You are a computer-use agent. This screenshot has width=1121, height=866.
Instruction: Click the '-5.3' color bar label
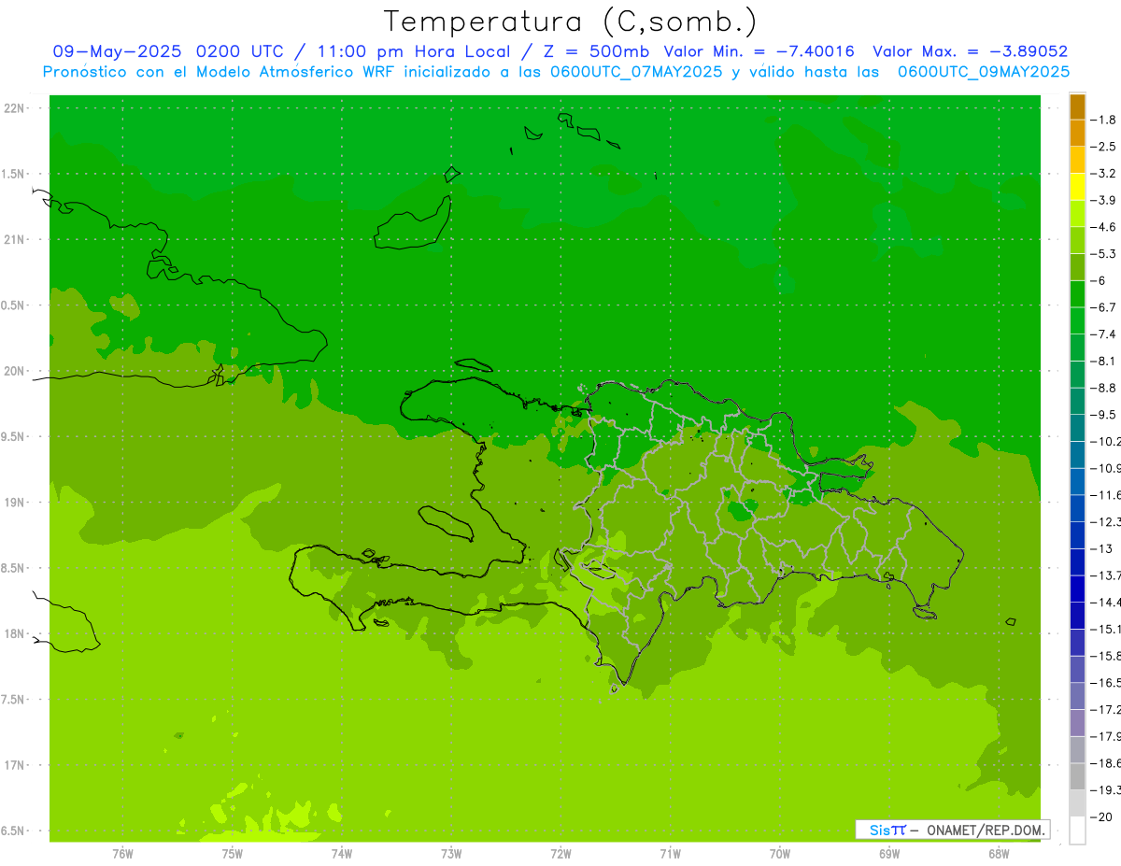[1103, 254]
